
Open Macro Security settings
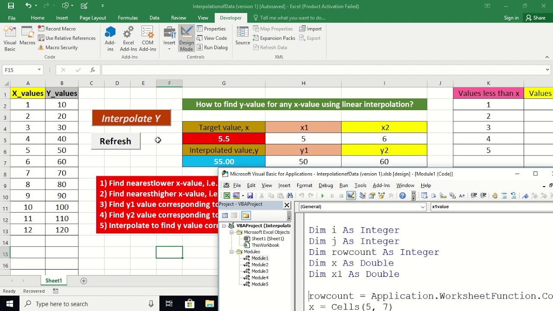click(x=57, y=48)
